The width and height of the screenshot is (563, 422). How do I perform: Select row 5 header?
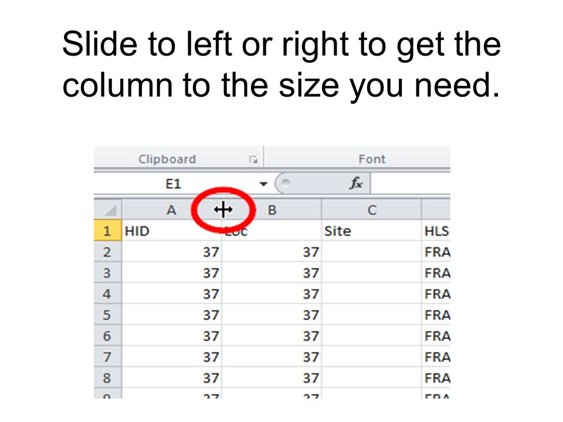point(107,315)
